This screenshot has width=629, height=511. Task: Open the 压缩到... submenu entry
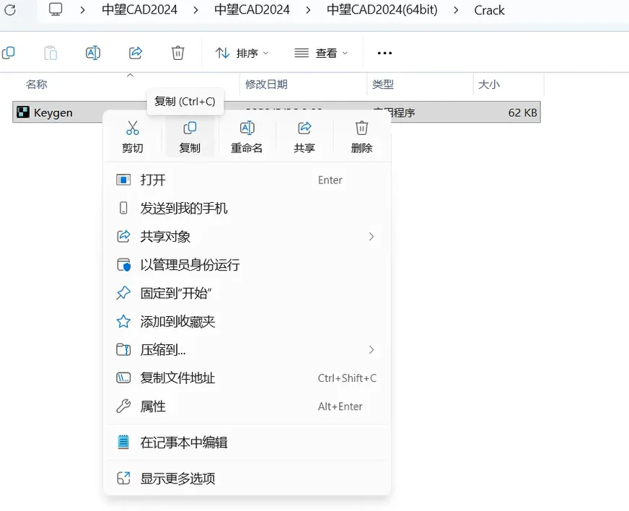[247, 349]
